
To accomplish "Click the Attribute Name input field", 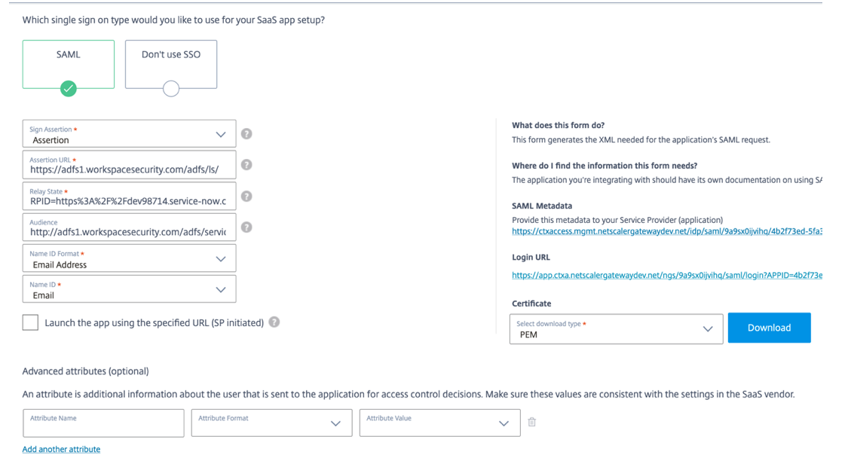I will (103, 423).
